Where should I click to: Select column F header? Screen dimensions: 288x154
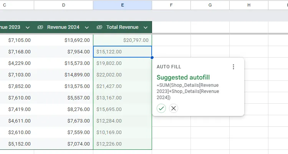coord(171,5)
